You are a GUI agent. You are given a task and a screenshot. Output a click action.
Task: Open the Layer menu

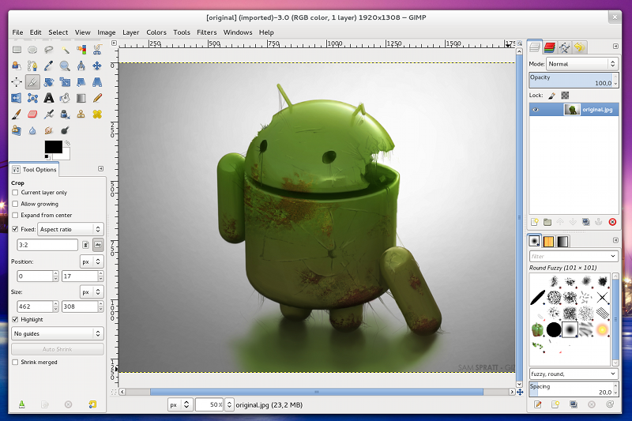(x=130, y=32)
